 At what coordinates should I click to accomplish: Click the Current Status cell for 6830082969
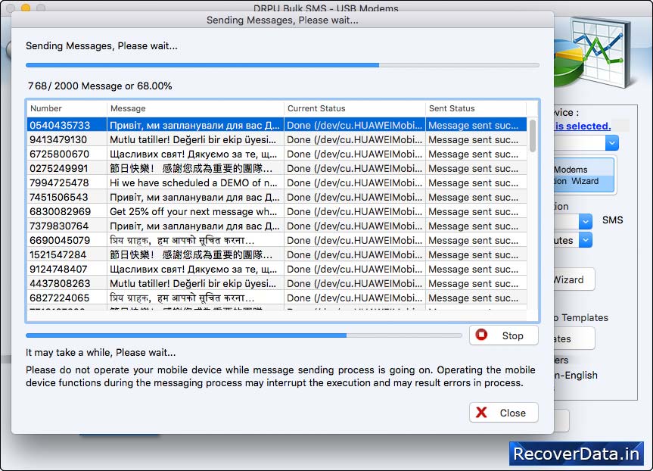click(355, 211)
